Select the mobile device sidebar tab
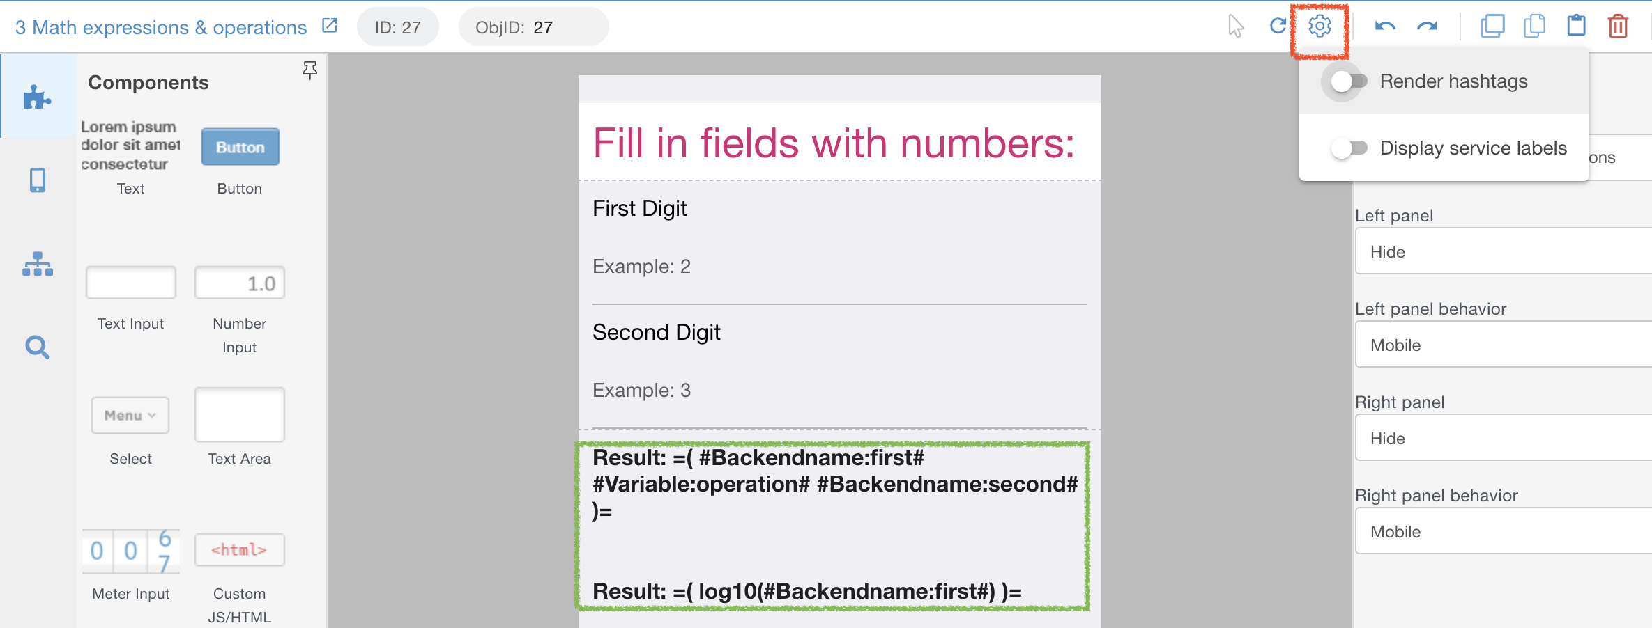Image resolution: width=1652 pixels, height=628 pixels. pyautogui.click(x=38, y=180)
